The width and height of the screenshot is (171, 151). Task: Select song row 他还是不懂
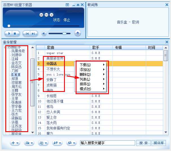click(x=100, y=101)
